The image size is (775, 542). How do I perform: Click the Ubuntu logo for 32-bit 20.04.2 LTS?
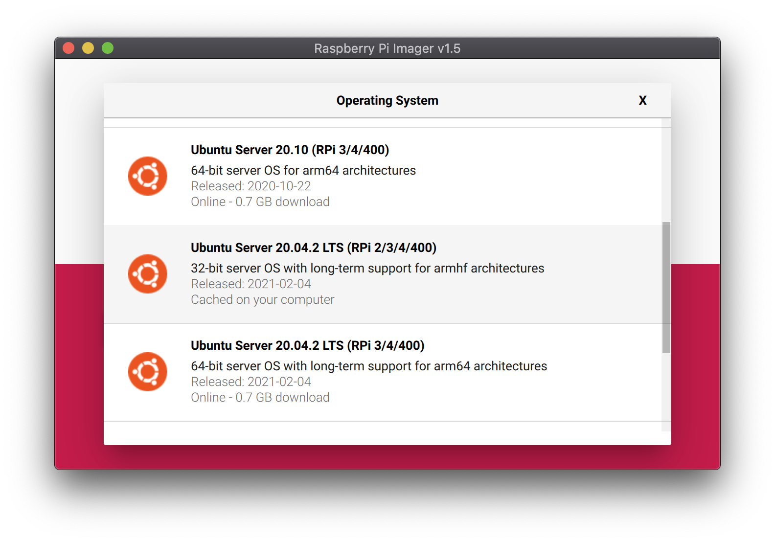(147, 274)
